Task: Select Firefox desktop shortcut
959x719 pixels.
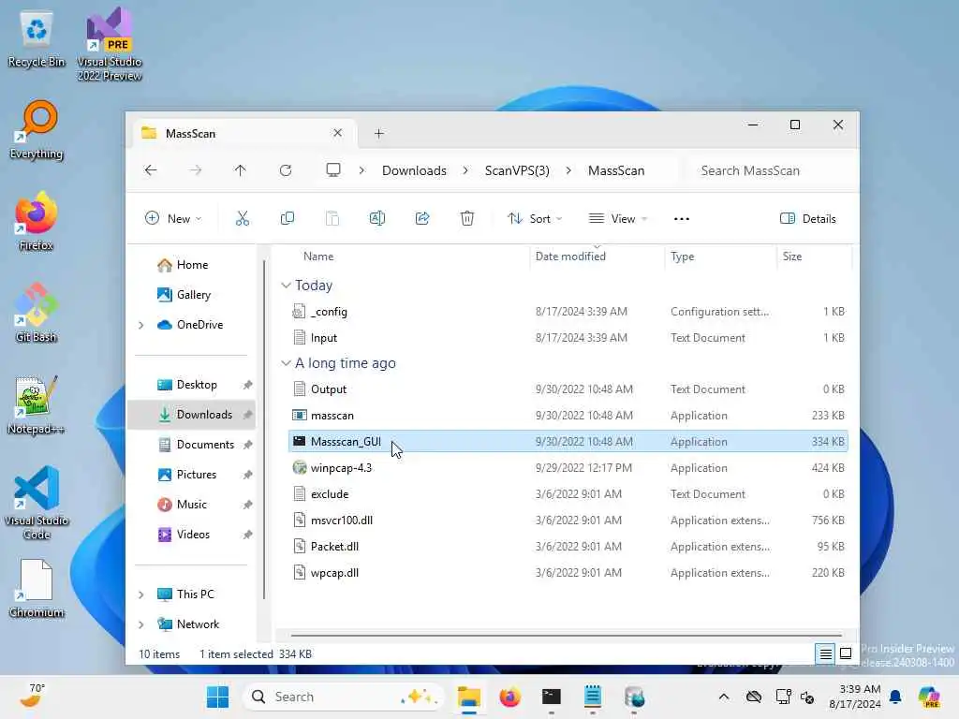Action: click(x=37, y=222)
